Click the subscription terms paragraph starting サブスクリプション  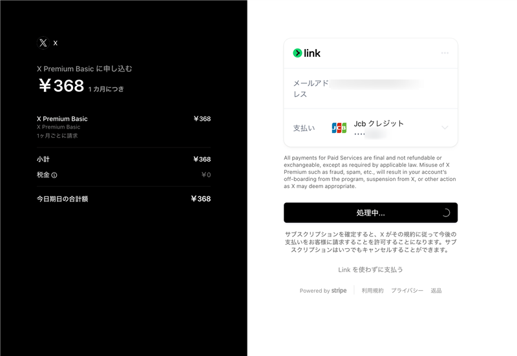pos(370,242)
